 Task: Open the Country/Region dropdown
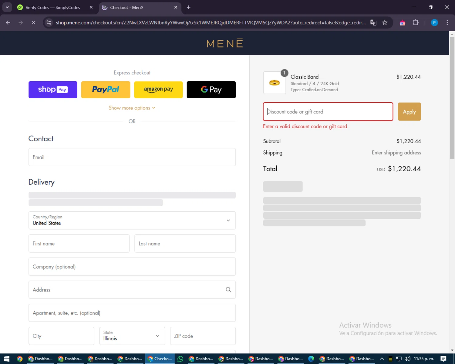click(x=132, y=220)
